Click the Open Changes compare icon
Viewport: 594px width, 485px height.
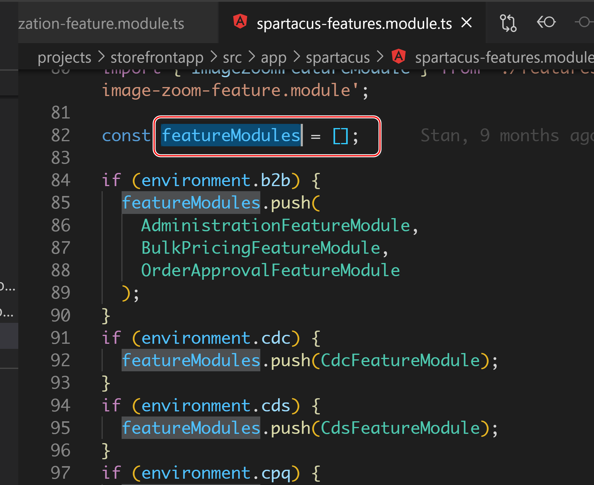click(x=508, y=23)
